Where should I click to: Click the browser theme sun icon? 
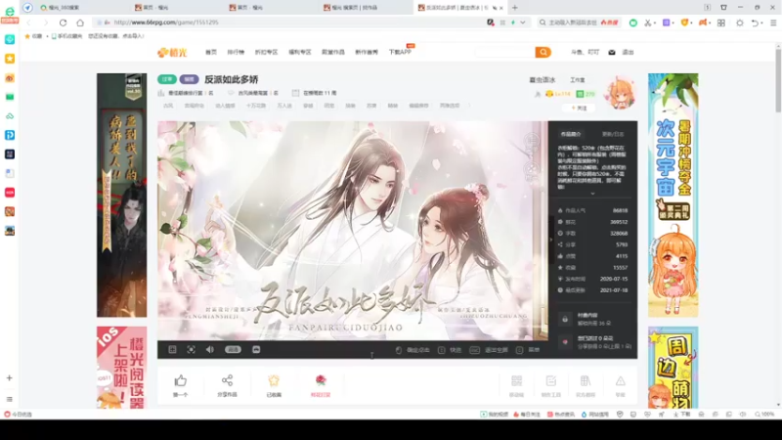point(740,22)
